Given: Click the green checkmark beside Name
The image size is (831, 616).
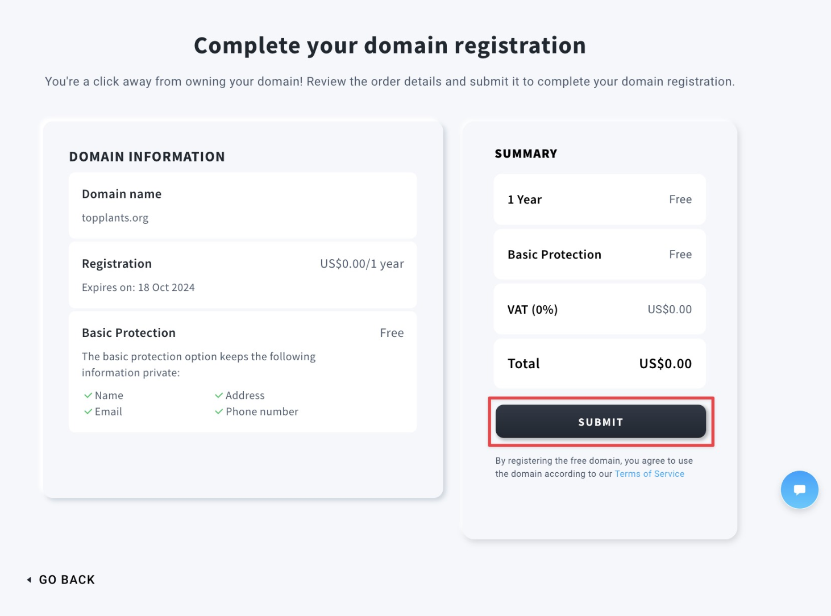Looking at the screenshot, I should point(88,396).
